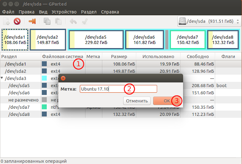Image resolution: width=242 pixels, height=164 pixels.
Task: Select the /dev/sda2 partition row
Action: 121,71
